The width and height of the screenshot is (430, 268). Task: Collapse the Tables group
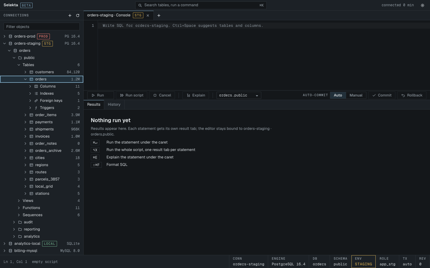[19, 65]
